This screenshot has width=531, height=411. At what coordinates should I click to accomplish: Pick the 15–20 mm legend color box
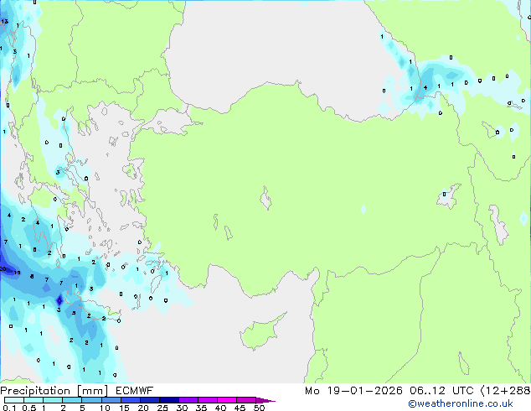pos(131,400)
